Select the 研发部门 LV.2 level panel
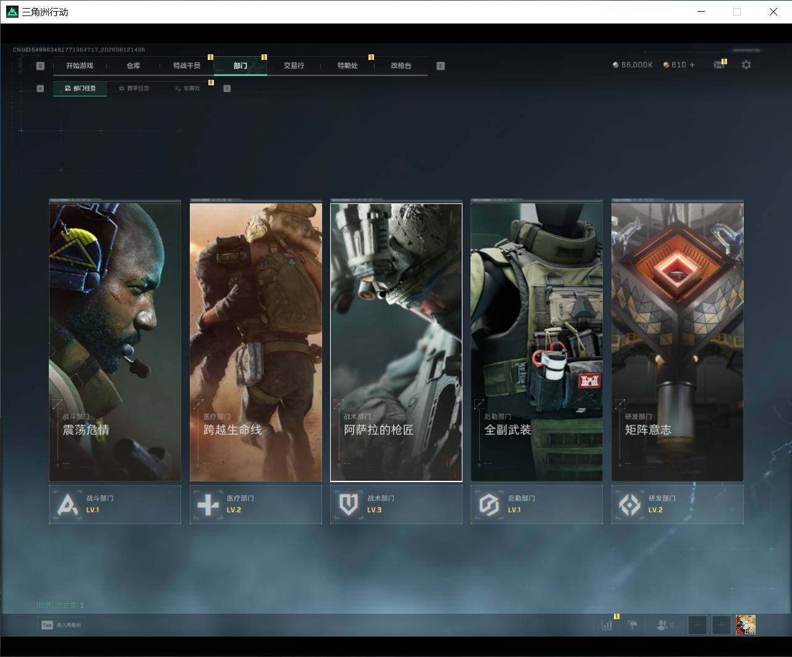This screenshot has width=792, height=657. point(678,504)
